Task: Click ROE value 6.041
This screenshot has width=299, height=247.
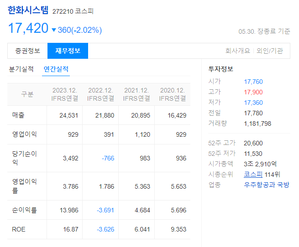Action: (x=142, y=229)
